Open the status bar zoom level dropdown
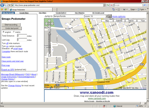Viewport: 149px width, 108px height. tap(145, 106)
